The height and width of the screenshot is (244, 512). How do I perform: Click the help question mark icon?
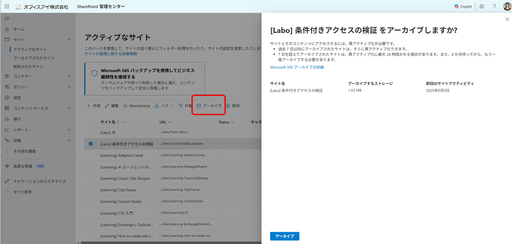point(494,6)
